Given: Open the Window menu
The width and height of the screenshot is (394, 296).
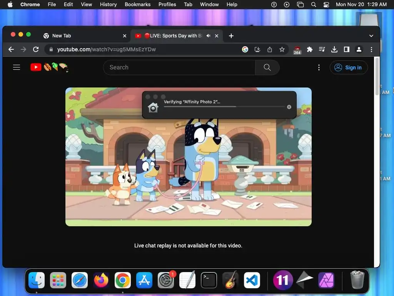Looking at the screenshot, I should (209, 4).
